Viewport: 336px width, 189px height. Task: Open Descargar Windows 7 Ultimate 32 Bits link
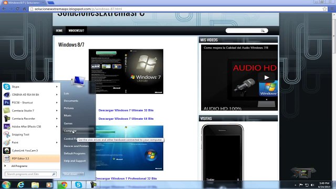click(x=126, y=110)
